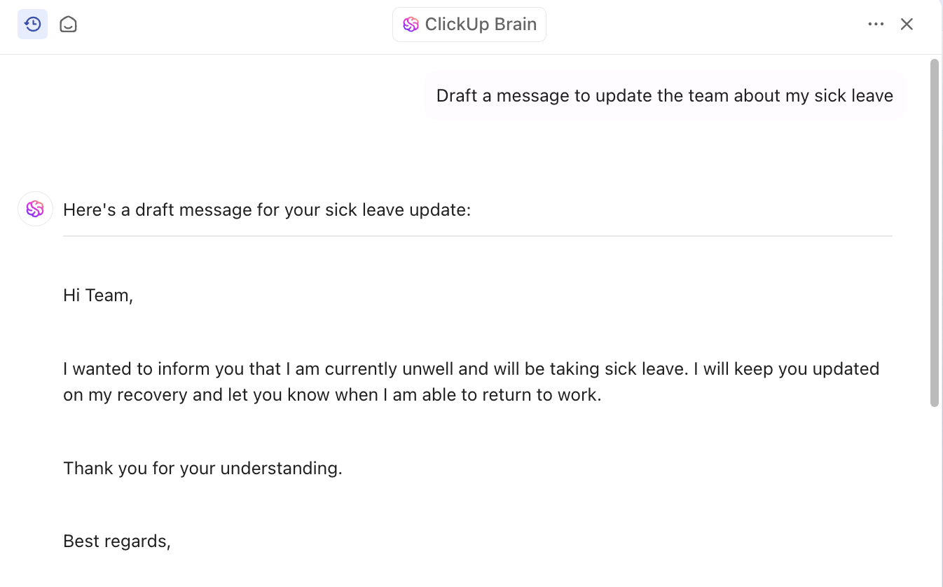
Task: Click the new chat bubble icon
Action: (x=68, y=25)
